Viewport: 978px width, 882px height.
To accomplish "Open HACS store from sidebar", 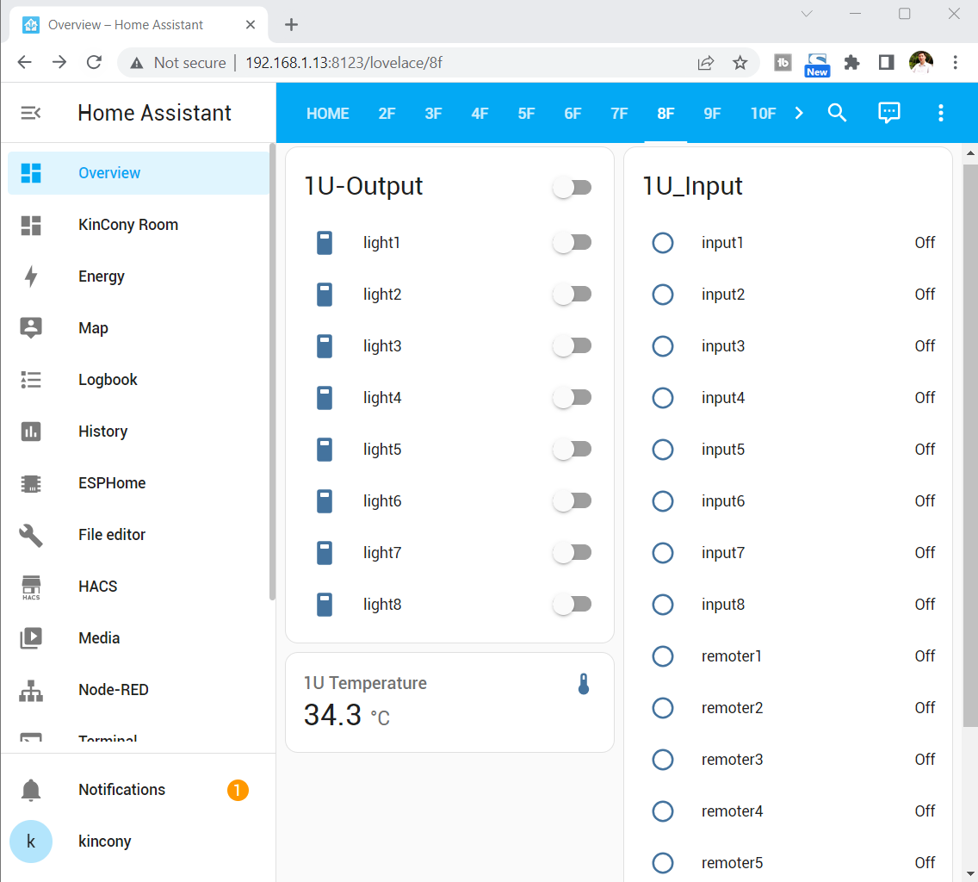I will click(x=97, y=587).
